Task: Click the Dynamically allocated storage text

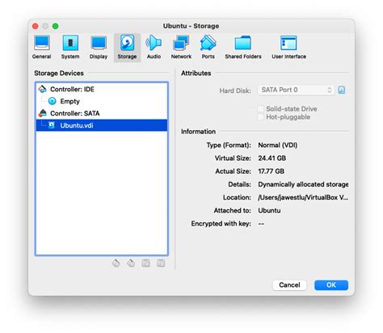Action: tap(303, 184)
